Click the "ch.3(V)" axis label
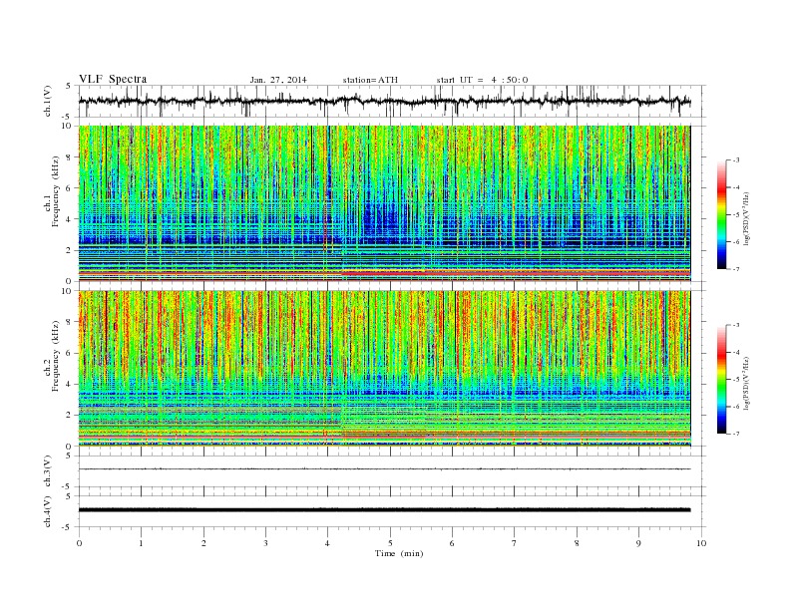This screenshot has width=790, height=610. pos(48,470)
